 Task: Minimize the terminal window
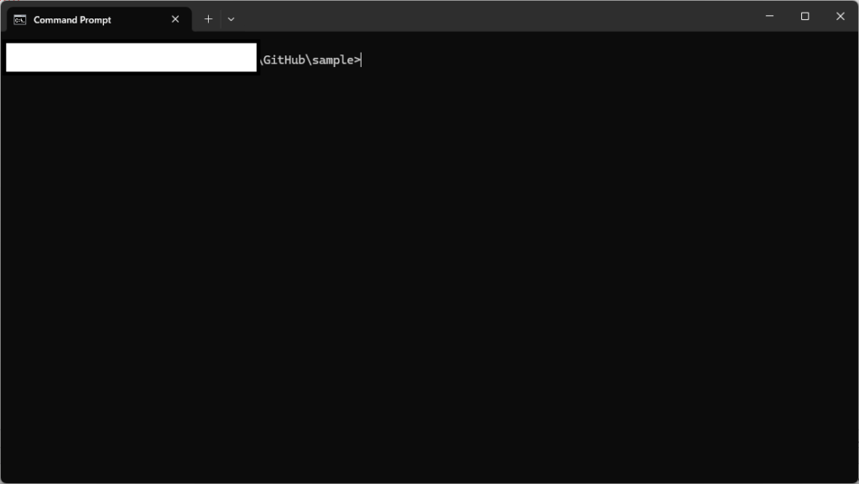pyautogui.click(x=769, y=16)
